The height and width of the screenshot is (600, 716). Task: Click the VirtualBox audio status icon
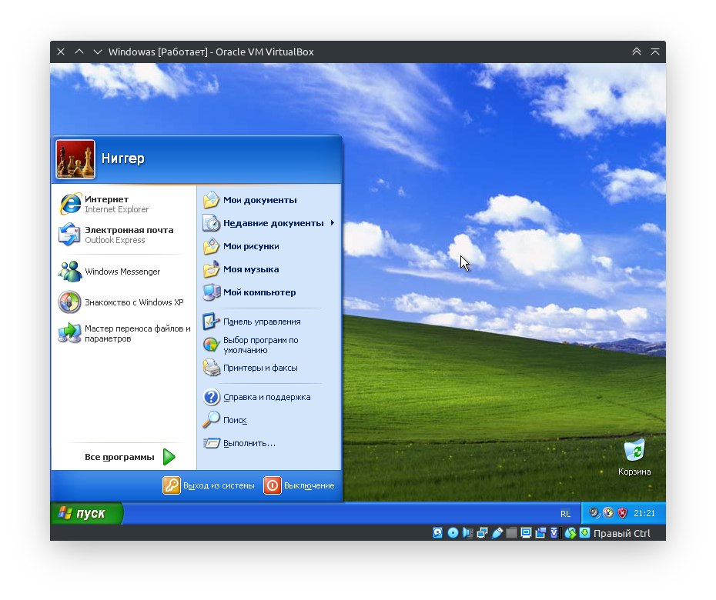(x=467, y=532)
